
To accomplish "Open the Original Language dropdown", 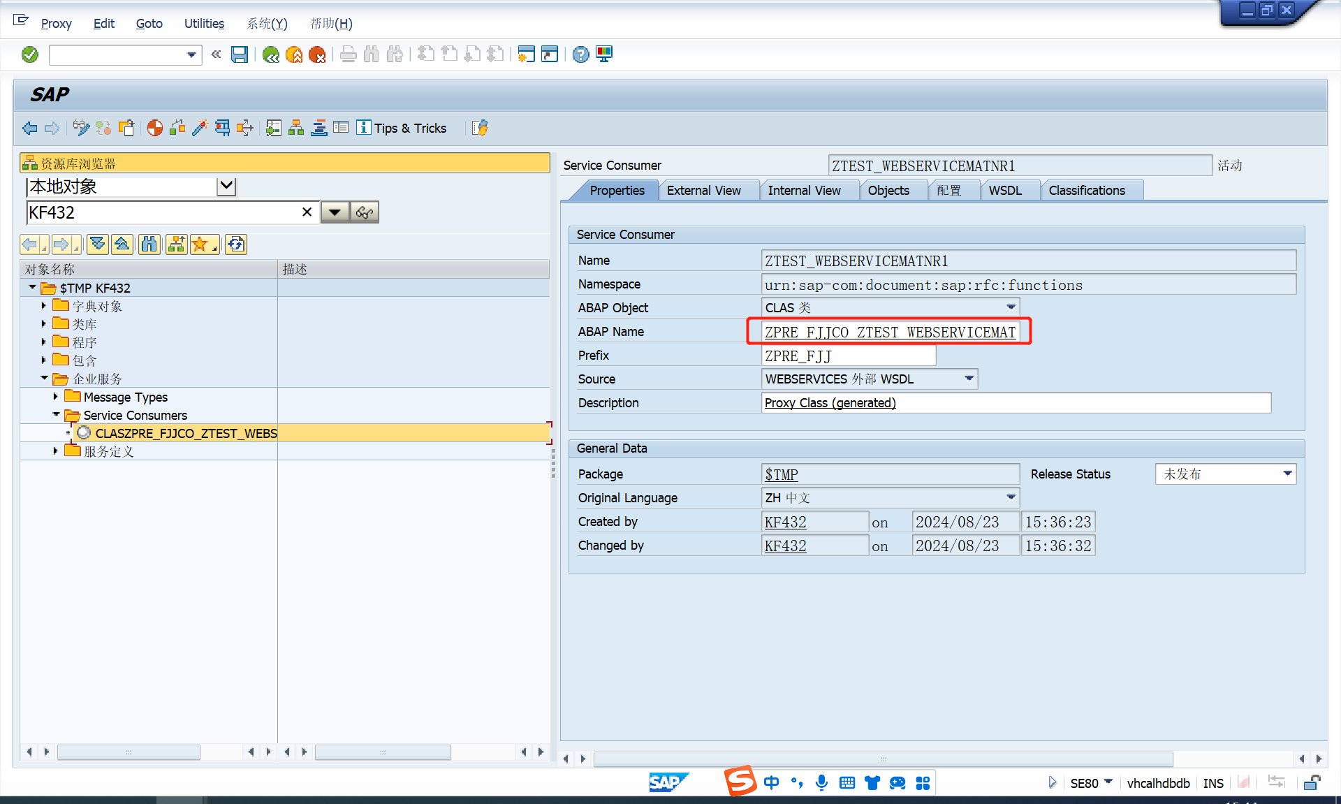I will (1011, 497).
